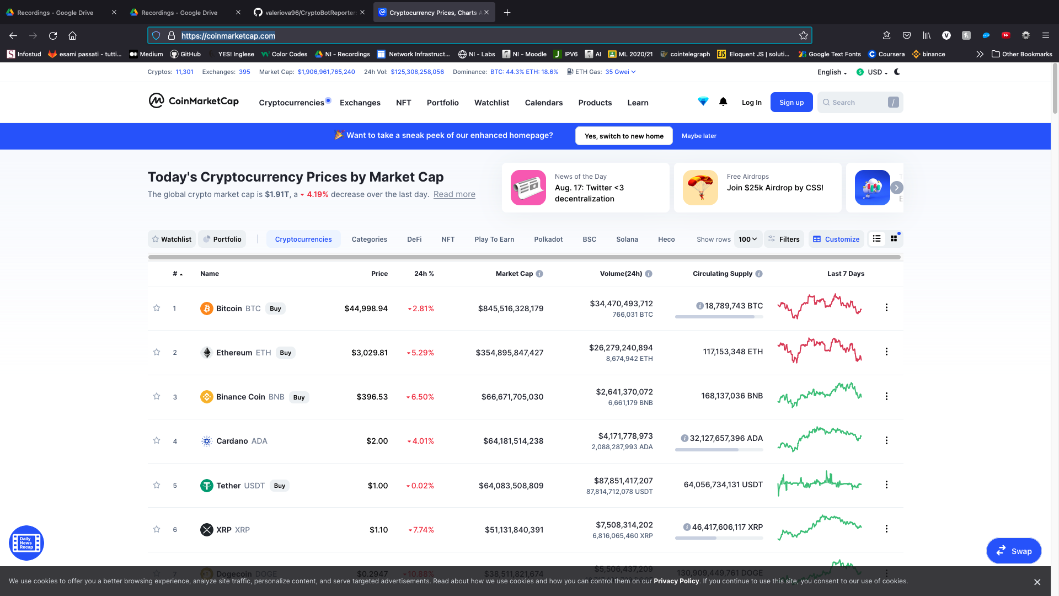The image size is (1059, 596).
Task: Click the Search input field
Action: point(860,102)
